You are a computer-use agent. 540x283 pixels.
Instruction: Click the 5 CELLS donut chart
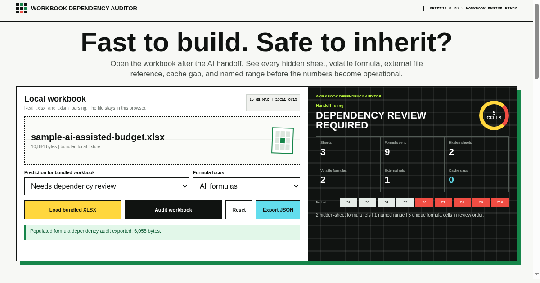coord(494,115)
